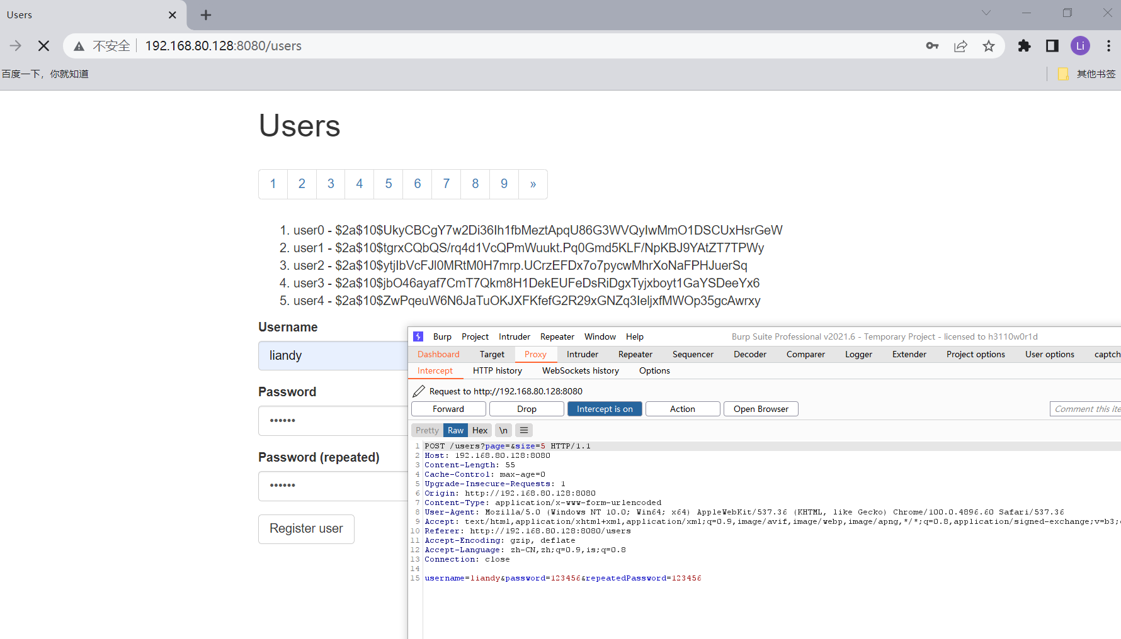1121x639 pixels.
Task: Go forward with the browser arrow
Action: tap(16, 45)
